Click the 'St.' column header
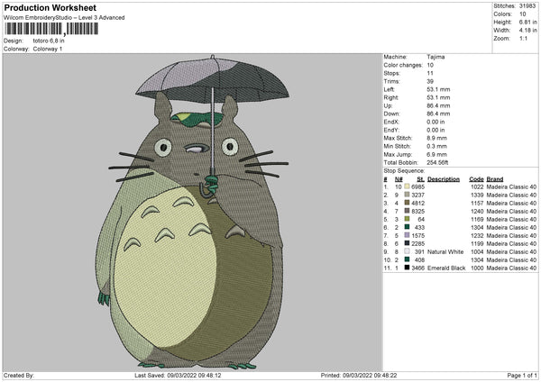The height and width of the screenshot is (382, 541). pyautogui.click(x=420, y=179)
